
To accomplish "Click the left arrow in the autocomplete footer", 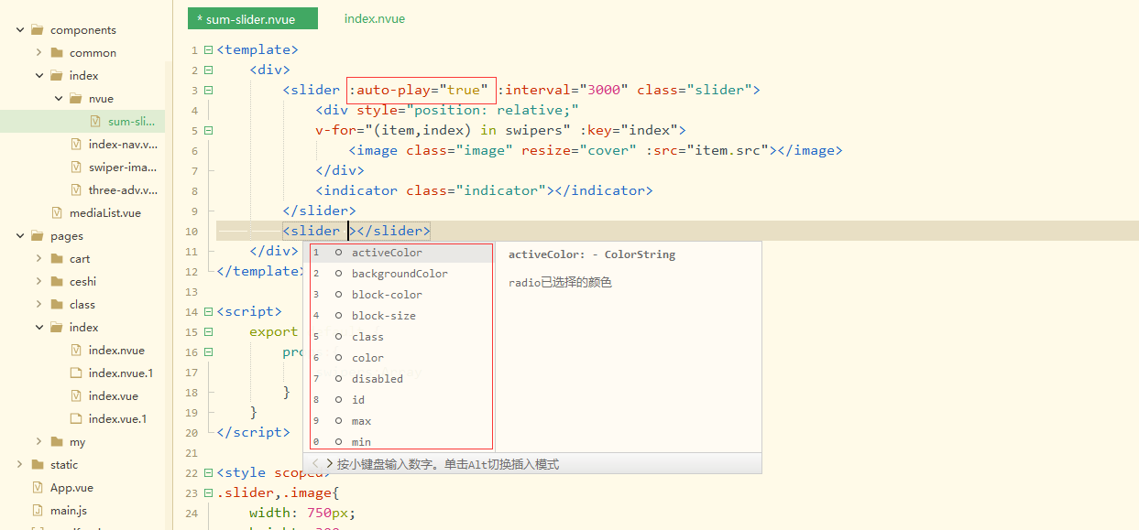I will (316, 464).
